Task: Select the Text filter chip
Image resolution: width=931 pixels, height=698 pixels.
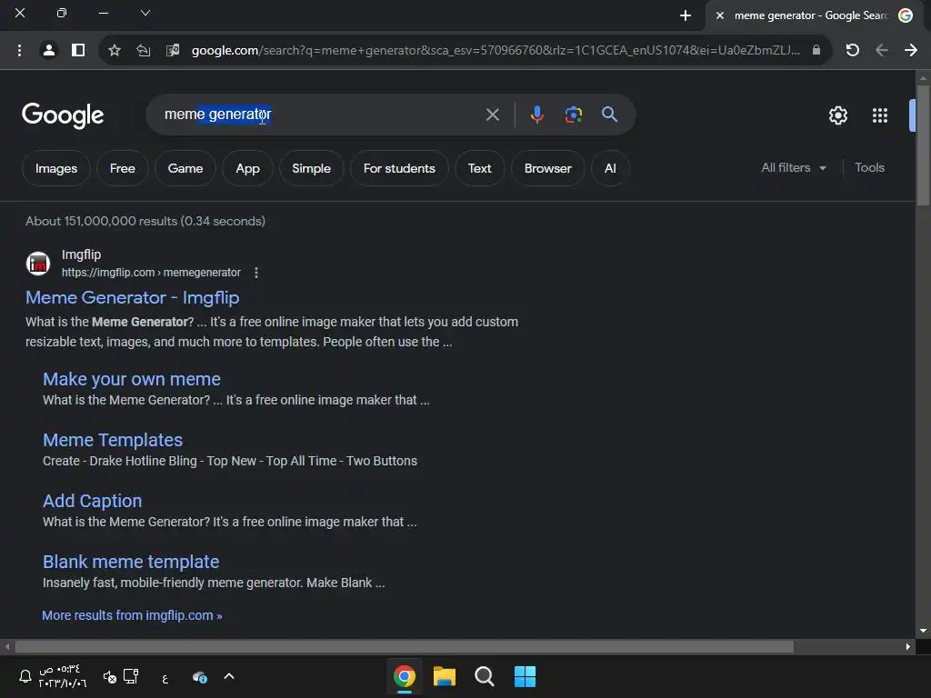Action: coord(479,168)
